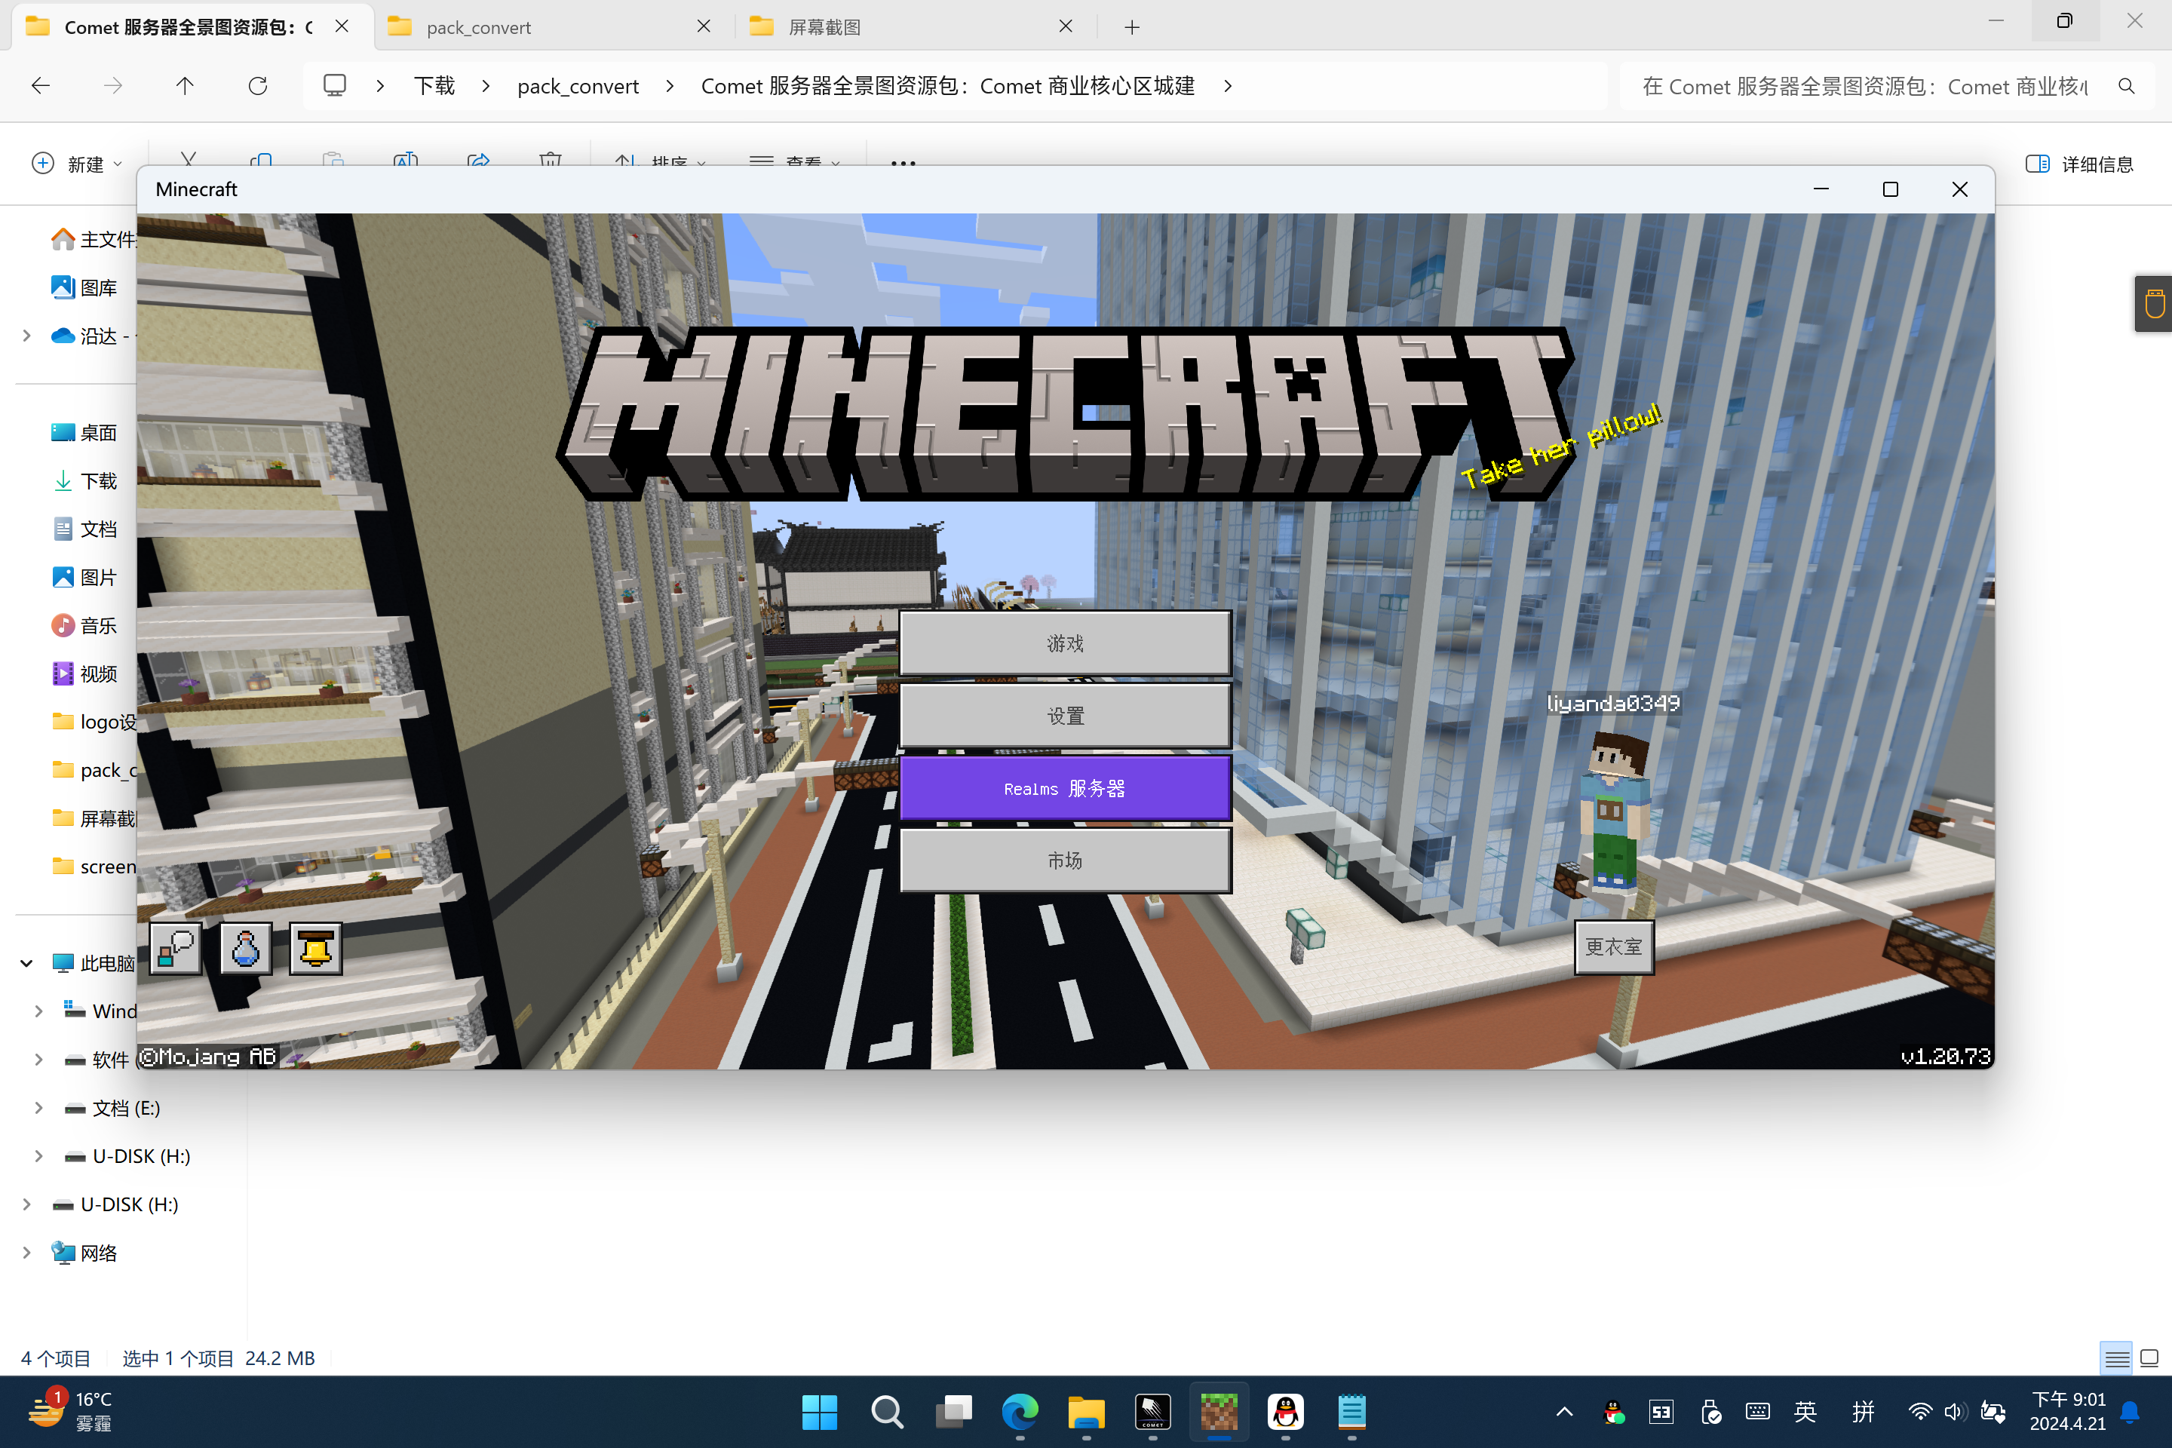2172x1448 pixels.
Task: Open the 更衣室 dressing room button
Action: pyautogui.click(x=1613, y=946)
